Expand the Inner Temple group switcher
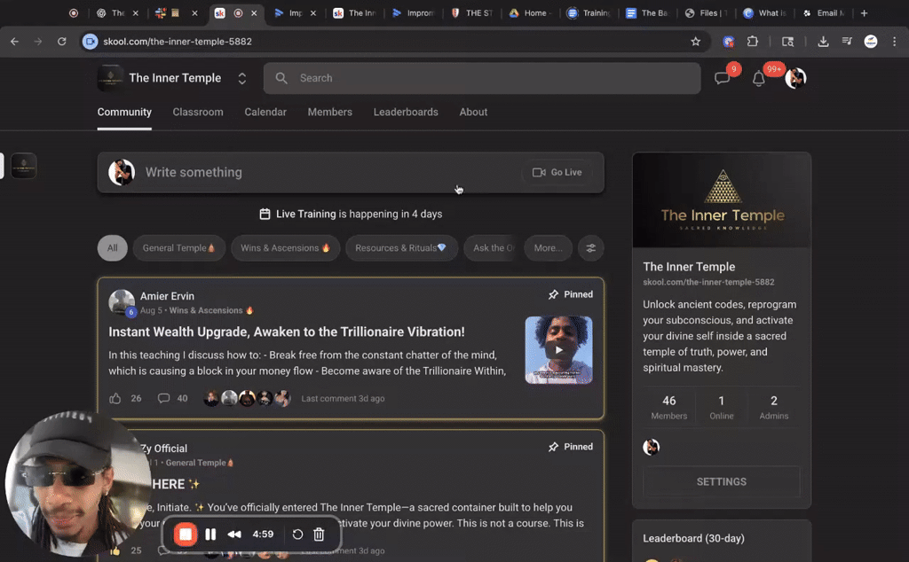909x562 pixels. coord(242,78)
